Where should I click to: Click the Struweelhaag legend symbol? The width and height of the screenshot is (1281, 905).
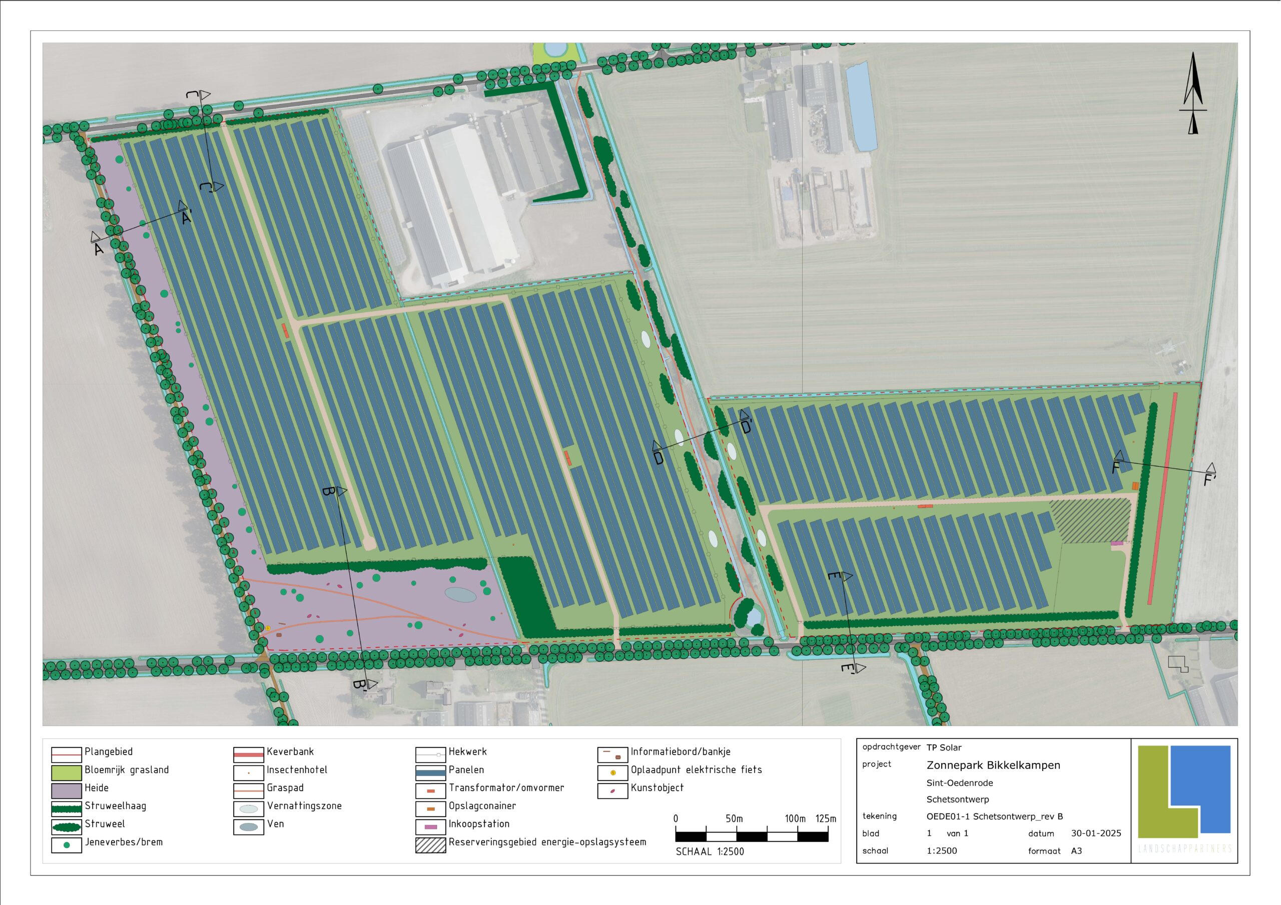(67, 809)
